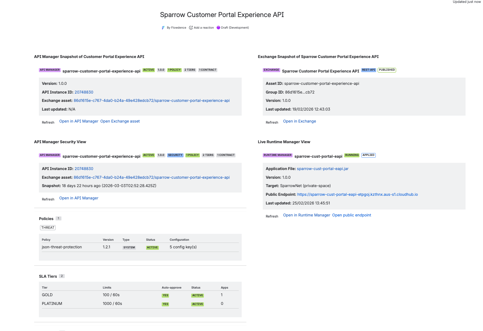Toggle auto-approve YES for the PLATINUM tier

coord(165,304)
